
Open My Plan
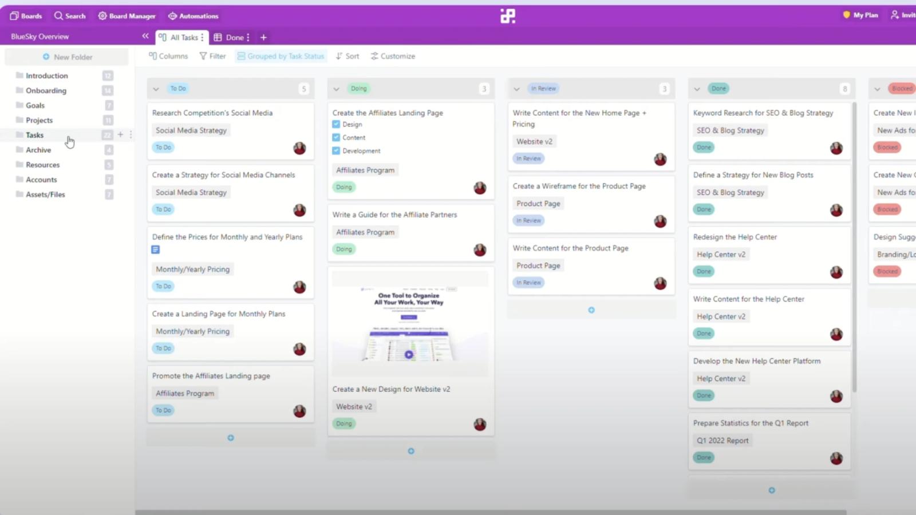pyautogui.click(x=860, y=15)
